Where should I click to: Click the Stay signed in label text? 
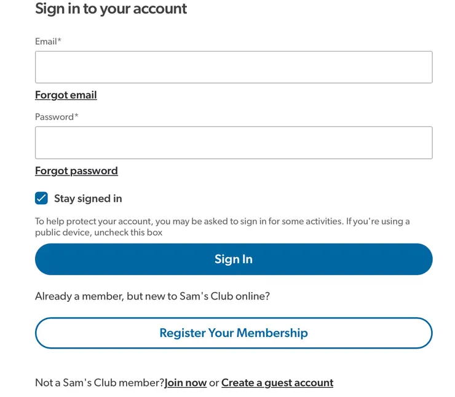point(88,199)
